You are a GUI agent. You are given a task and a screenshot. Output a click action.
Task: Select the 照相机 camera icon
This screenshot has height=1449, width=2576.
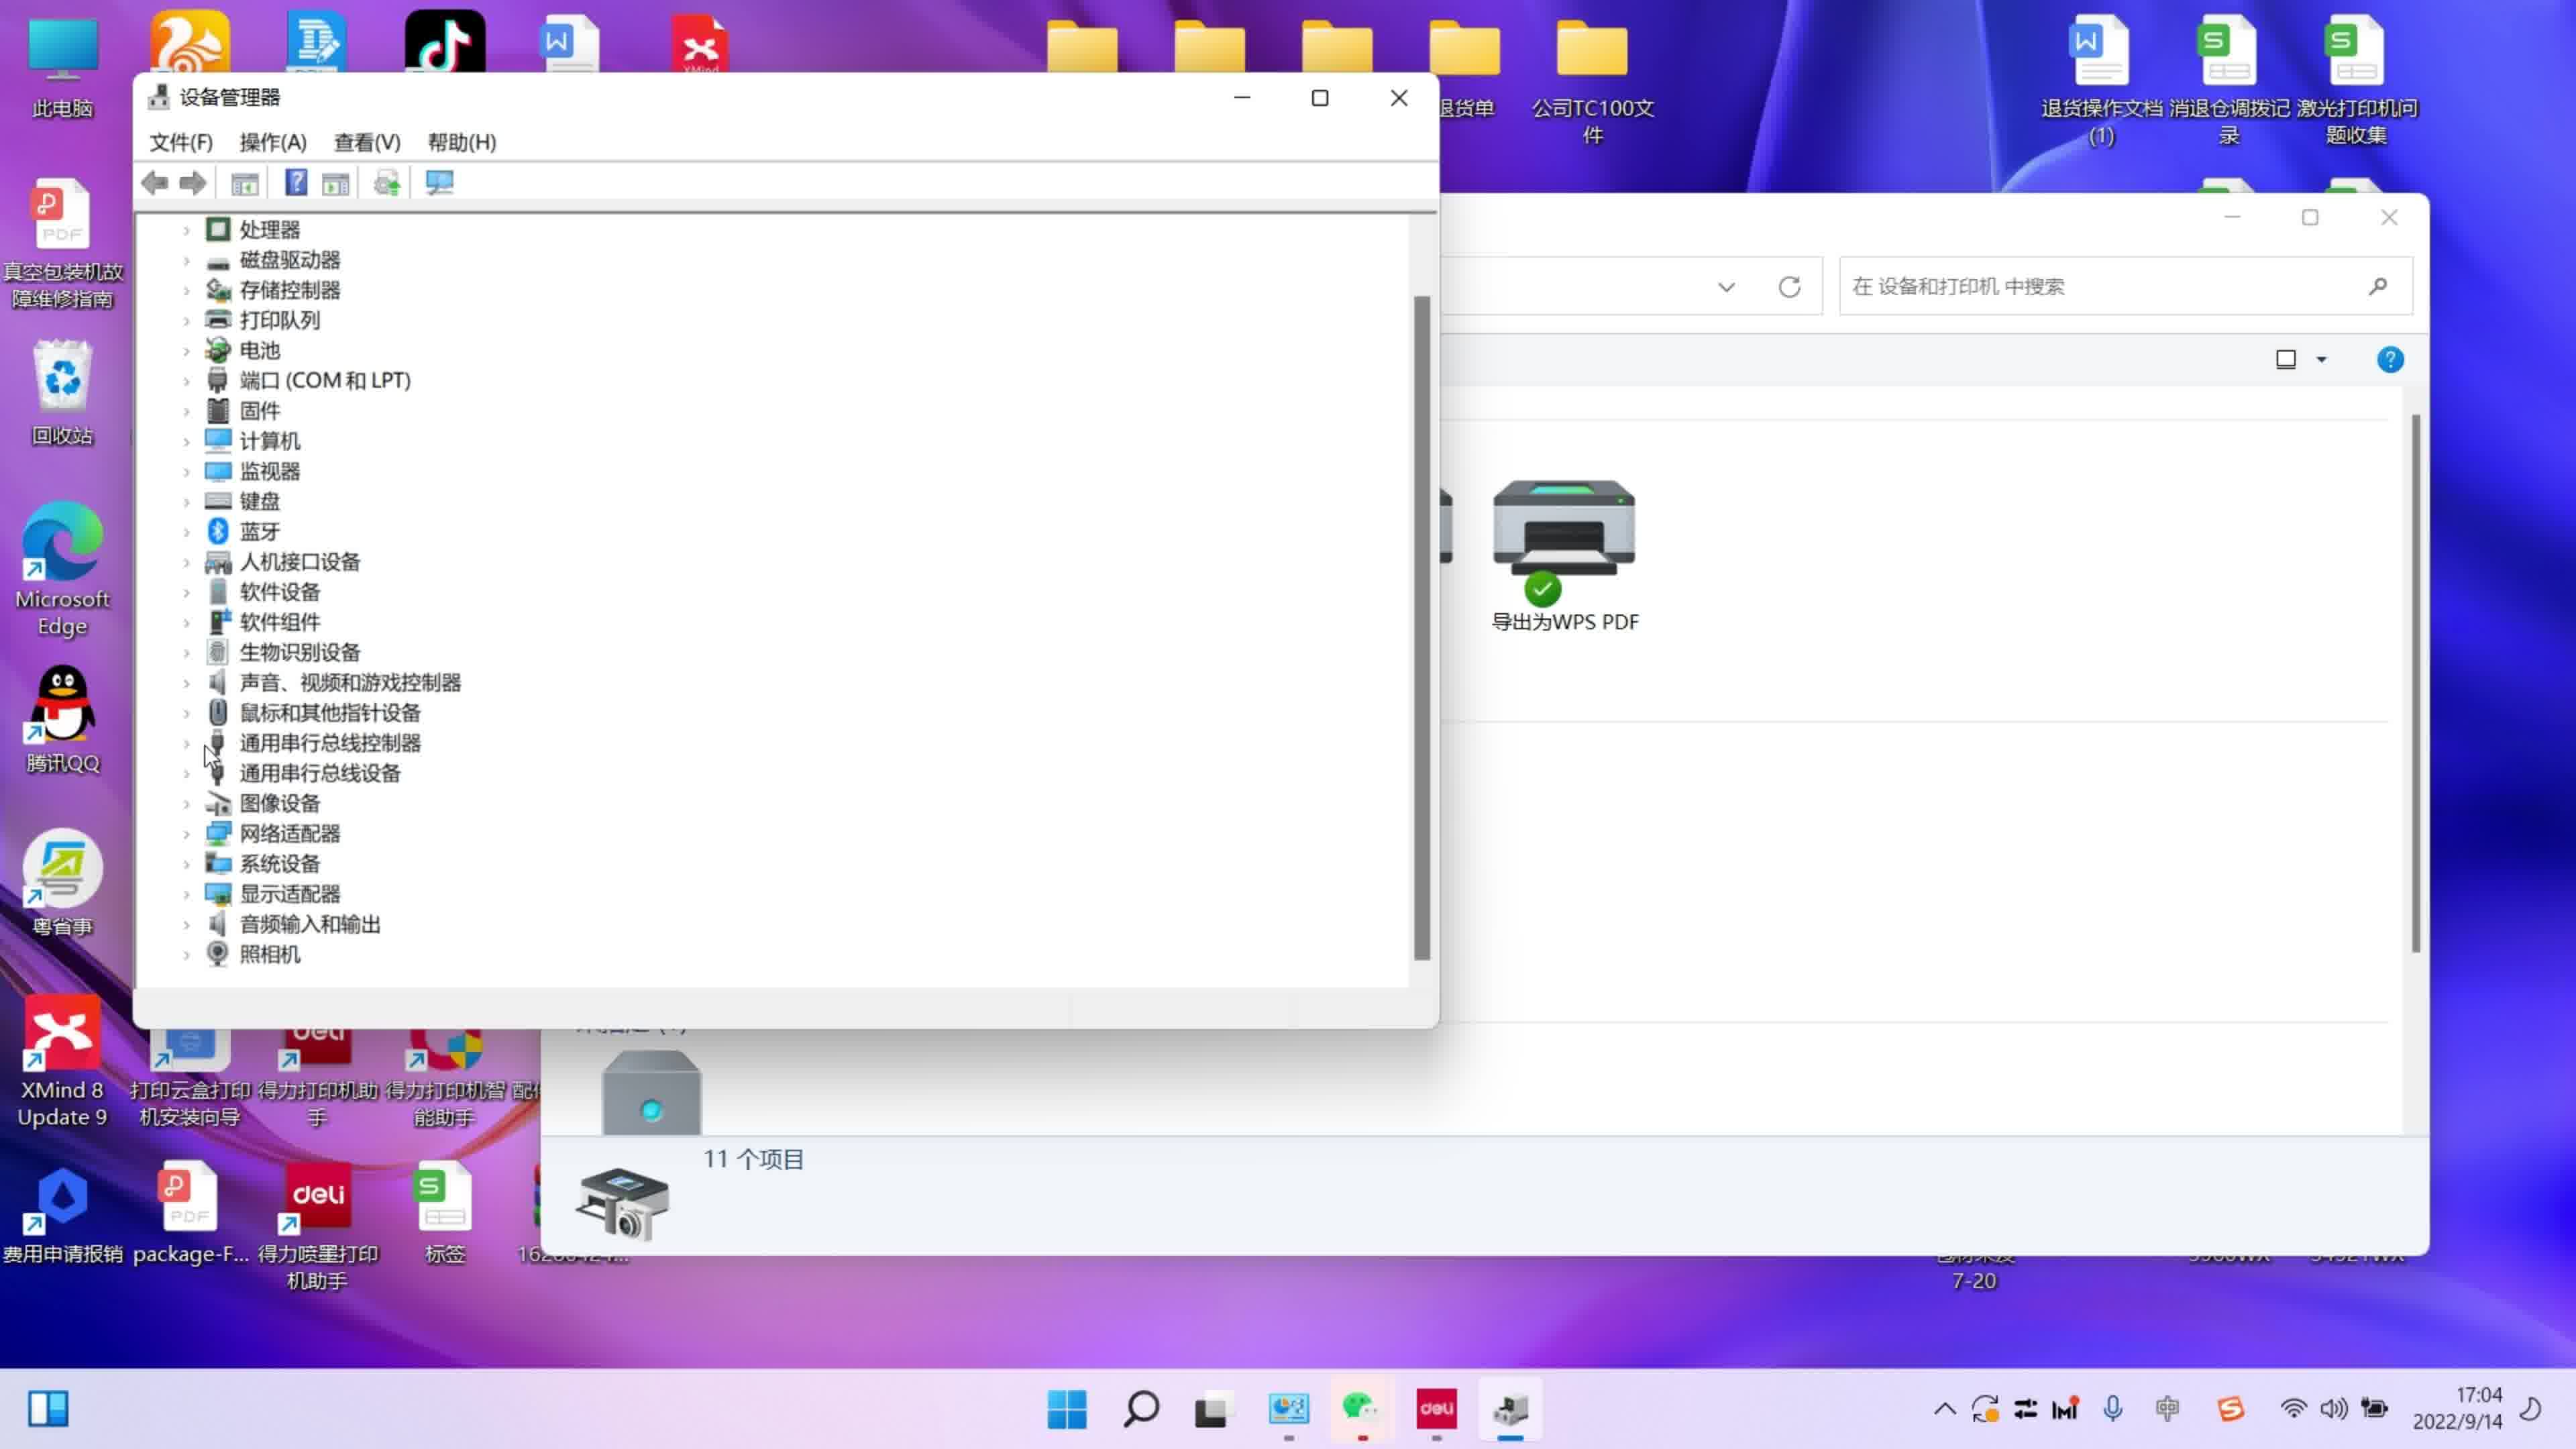(x=217, y=954)
